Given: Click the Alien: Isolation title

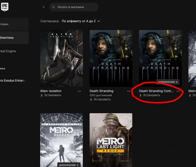Looking at the screenshot, I should [51, 91].
